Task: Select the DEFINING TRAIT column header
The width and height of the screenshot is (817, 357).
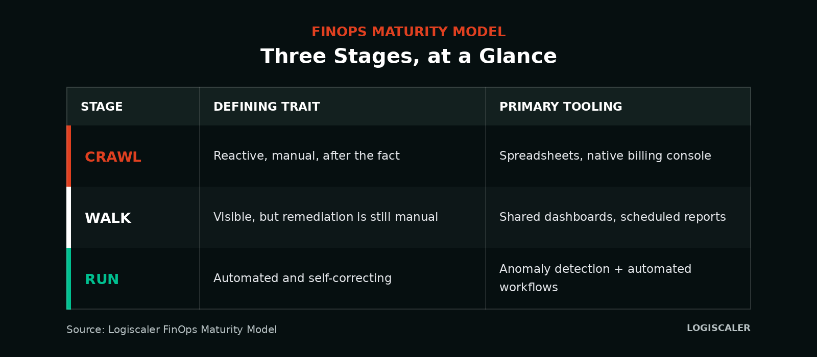Action: [267, 107]
